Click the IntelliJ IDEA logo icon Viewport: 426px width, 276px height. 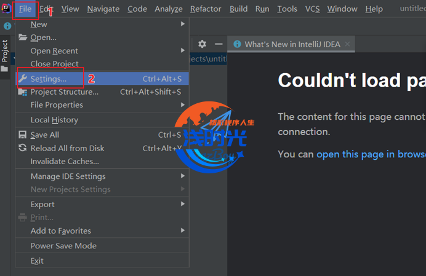coord(6,9)
